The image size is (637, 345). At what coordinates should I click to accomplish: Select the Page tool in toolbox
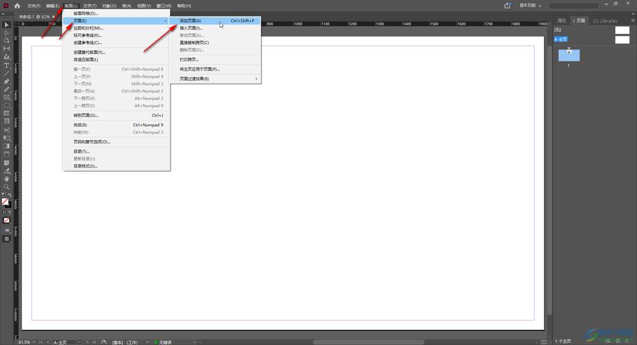[6, 41]
